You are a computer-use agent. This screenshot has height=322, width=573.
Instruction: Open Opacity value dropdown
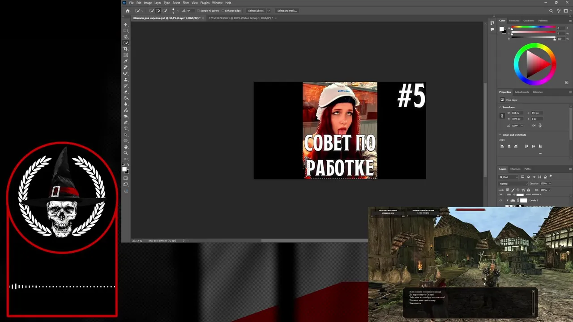(550, 183)
